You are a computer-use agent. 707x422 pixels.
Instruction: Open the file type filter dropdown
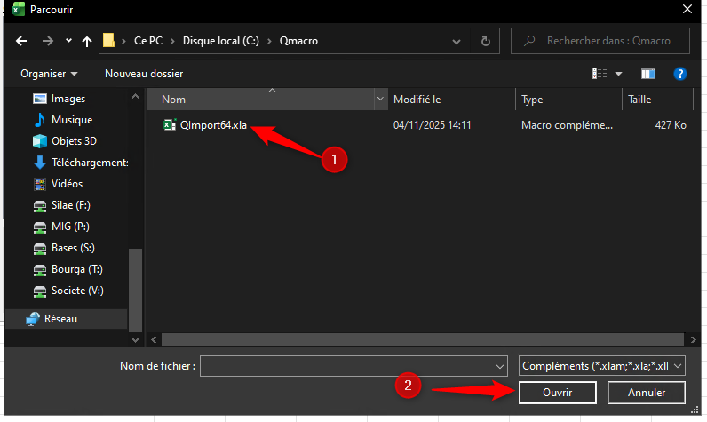(602, 365)
